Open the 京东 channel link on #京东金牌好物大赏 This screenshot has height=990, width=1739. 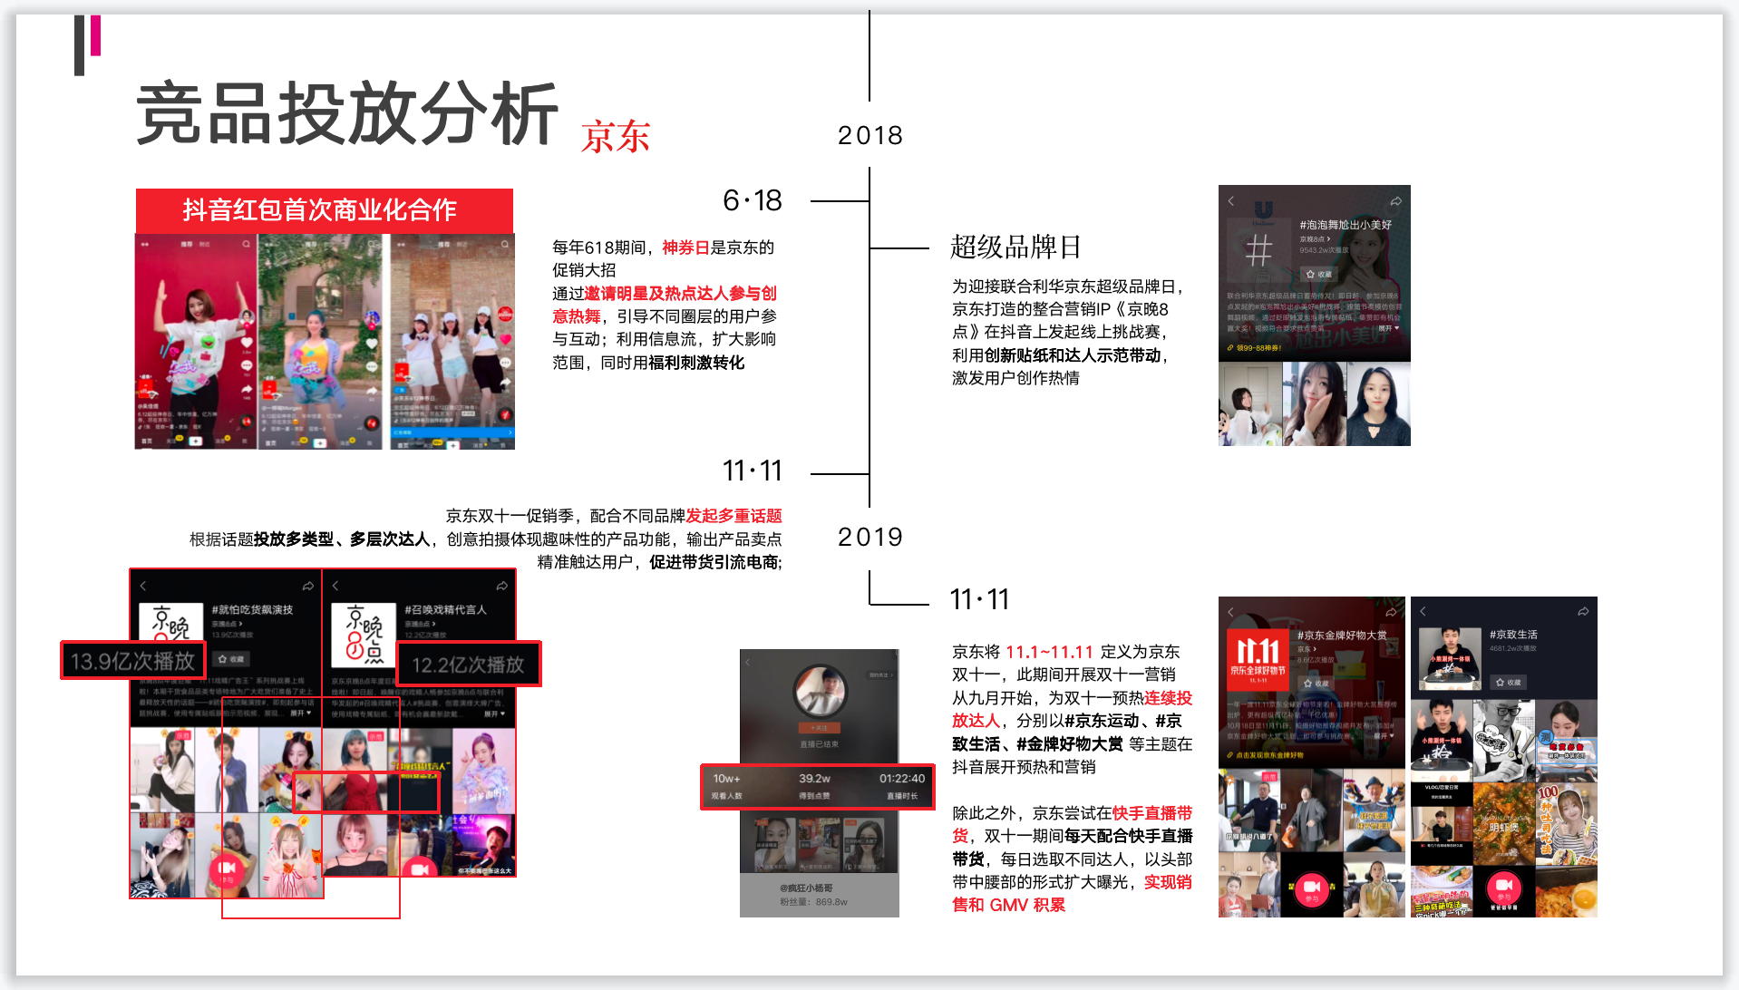(1307, 648)
